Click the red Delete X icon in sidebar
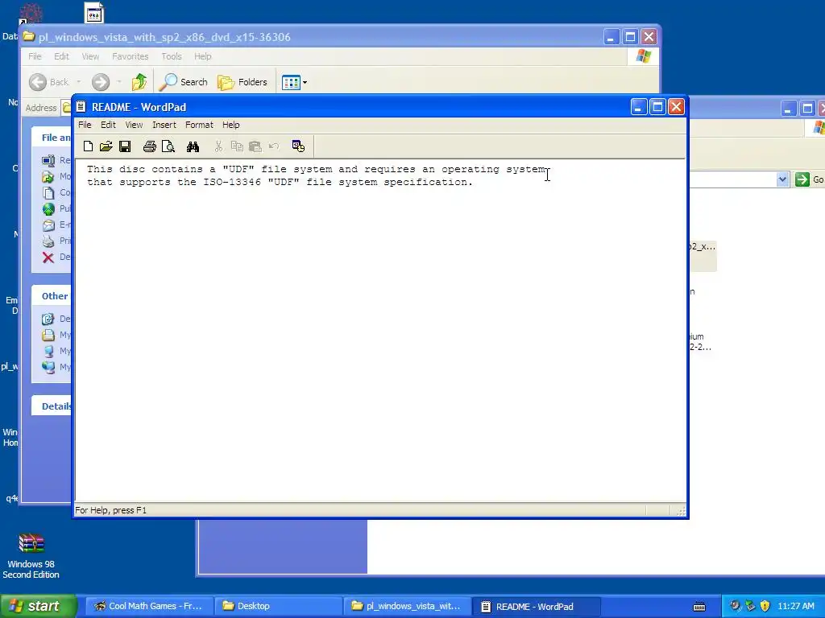Image resolution: width=825 pixels, height=618 pixels. [x=48, y=257]
